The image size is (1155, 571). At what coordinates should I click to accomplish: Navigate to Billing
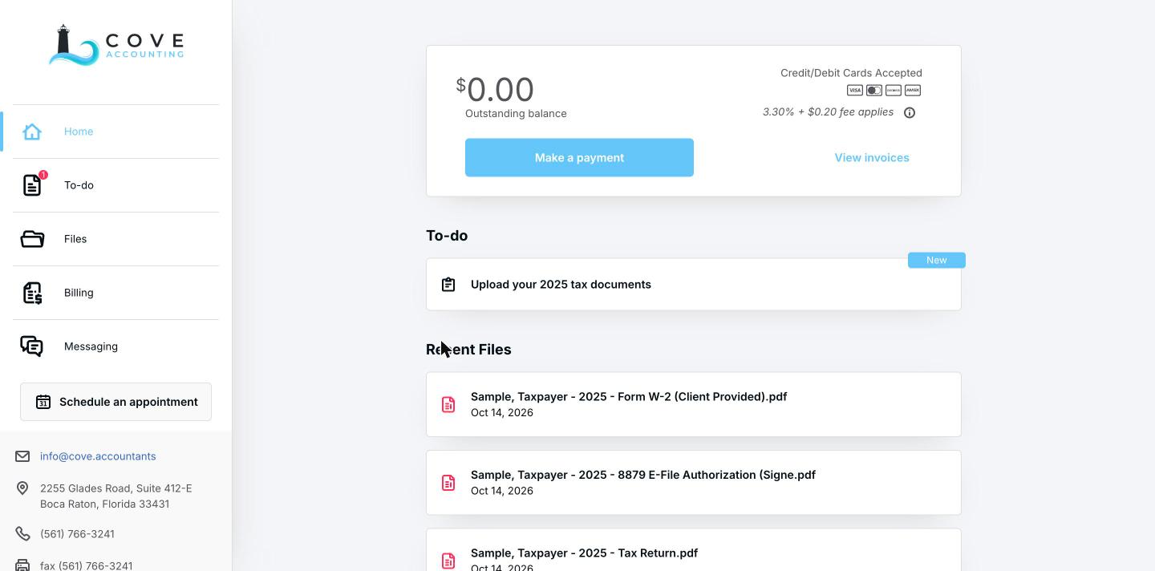115,293
